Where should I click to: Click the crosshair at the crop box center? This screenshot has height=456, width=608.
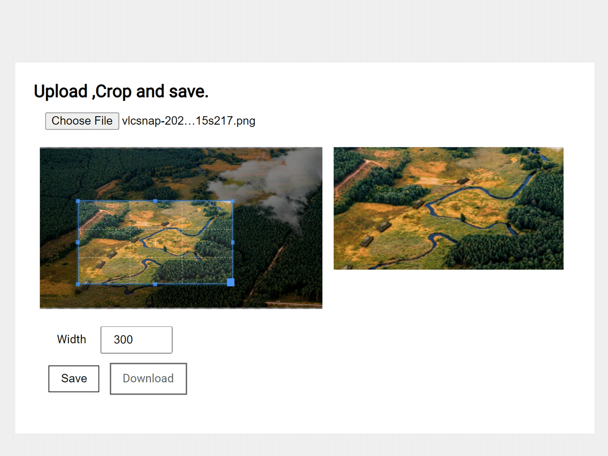156,242
